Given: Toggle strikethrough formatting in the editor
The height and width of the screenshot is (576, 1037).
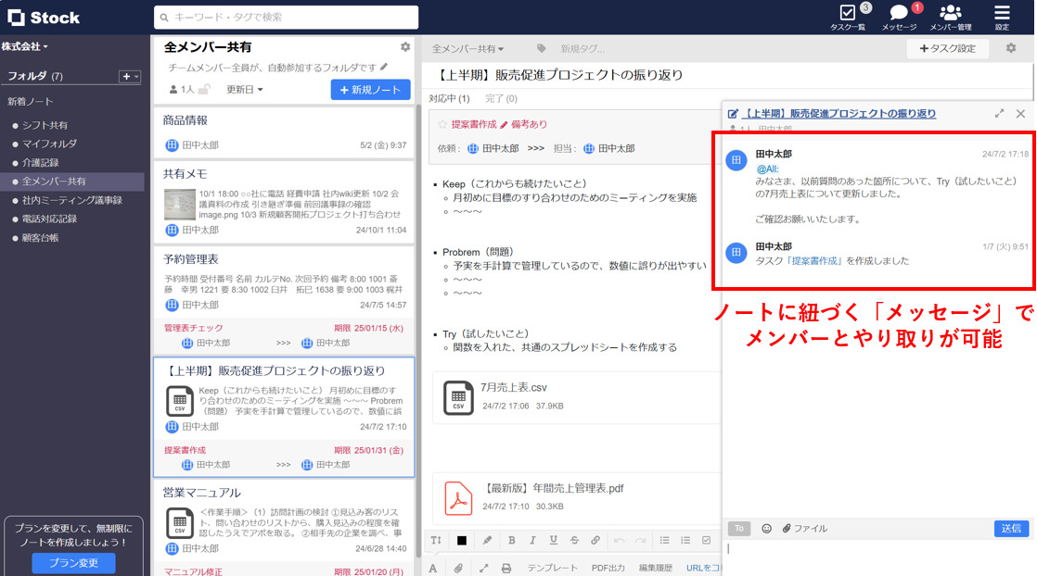Looking at the screenshot, I should pos(574,541).
